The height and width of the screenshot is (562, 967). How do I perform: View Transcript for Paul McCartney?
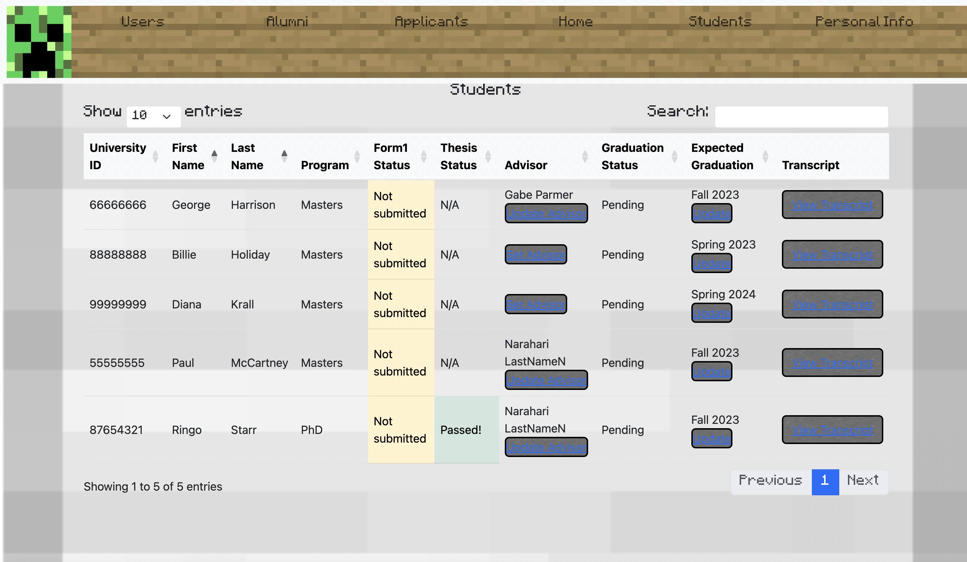pos(832,363)
